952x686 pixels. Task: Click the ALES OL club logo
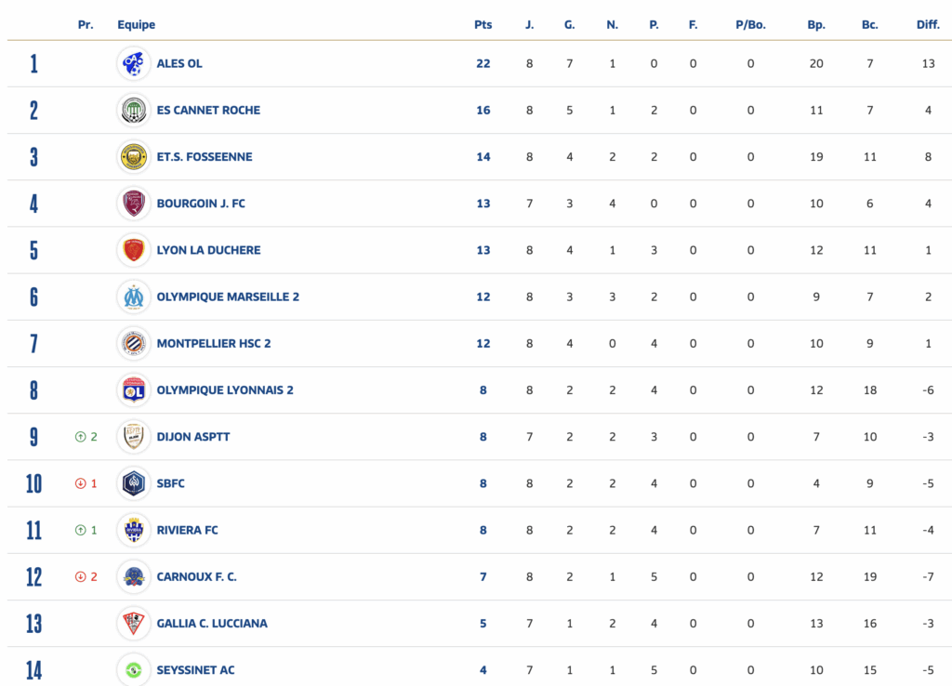coord(134,63)
